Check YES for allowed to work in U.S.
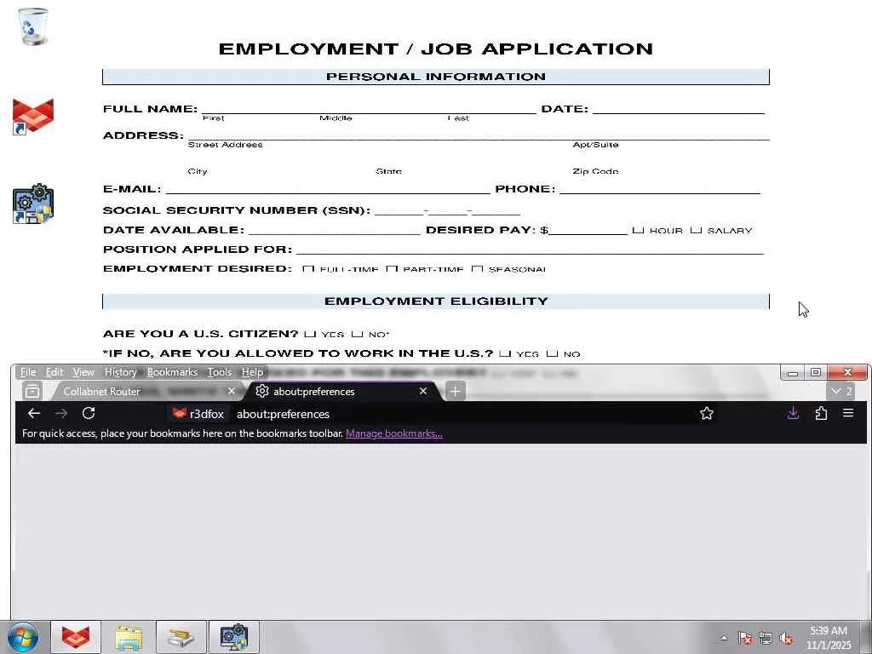 point(505,353)
